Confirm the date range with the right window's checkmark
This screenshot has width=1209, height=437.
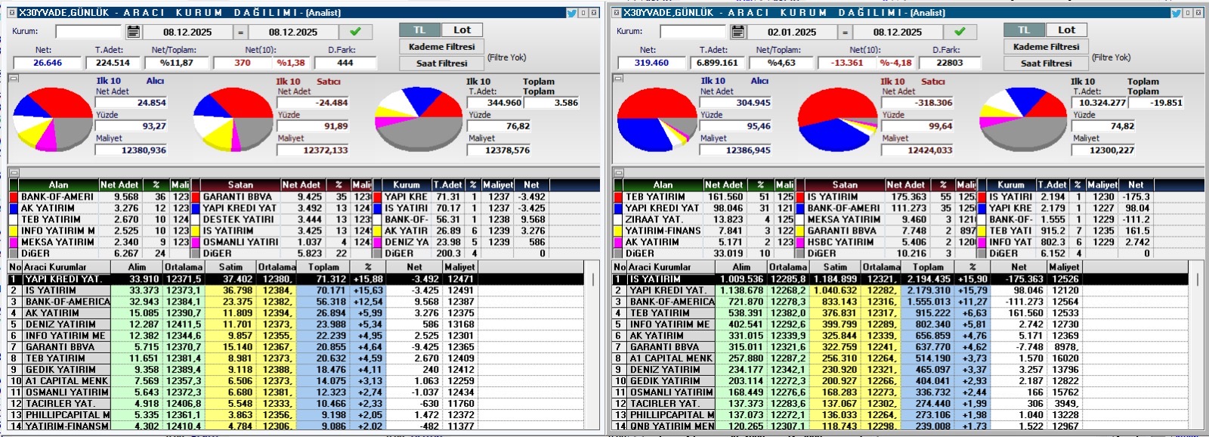(x=960, y=32)
